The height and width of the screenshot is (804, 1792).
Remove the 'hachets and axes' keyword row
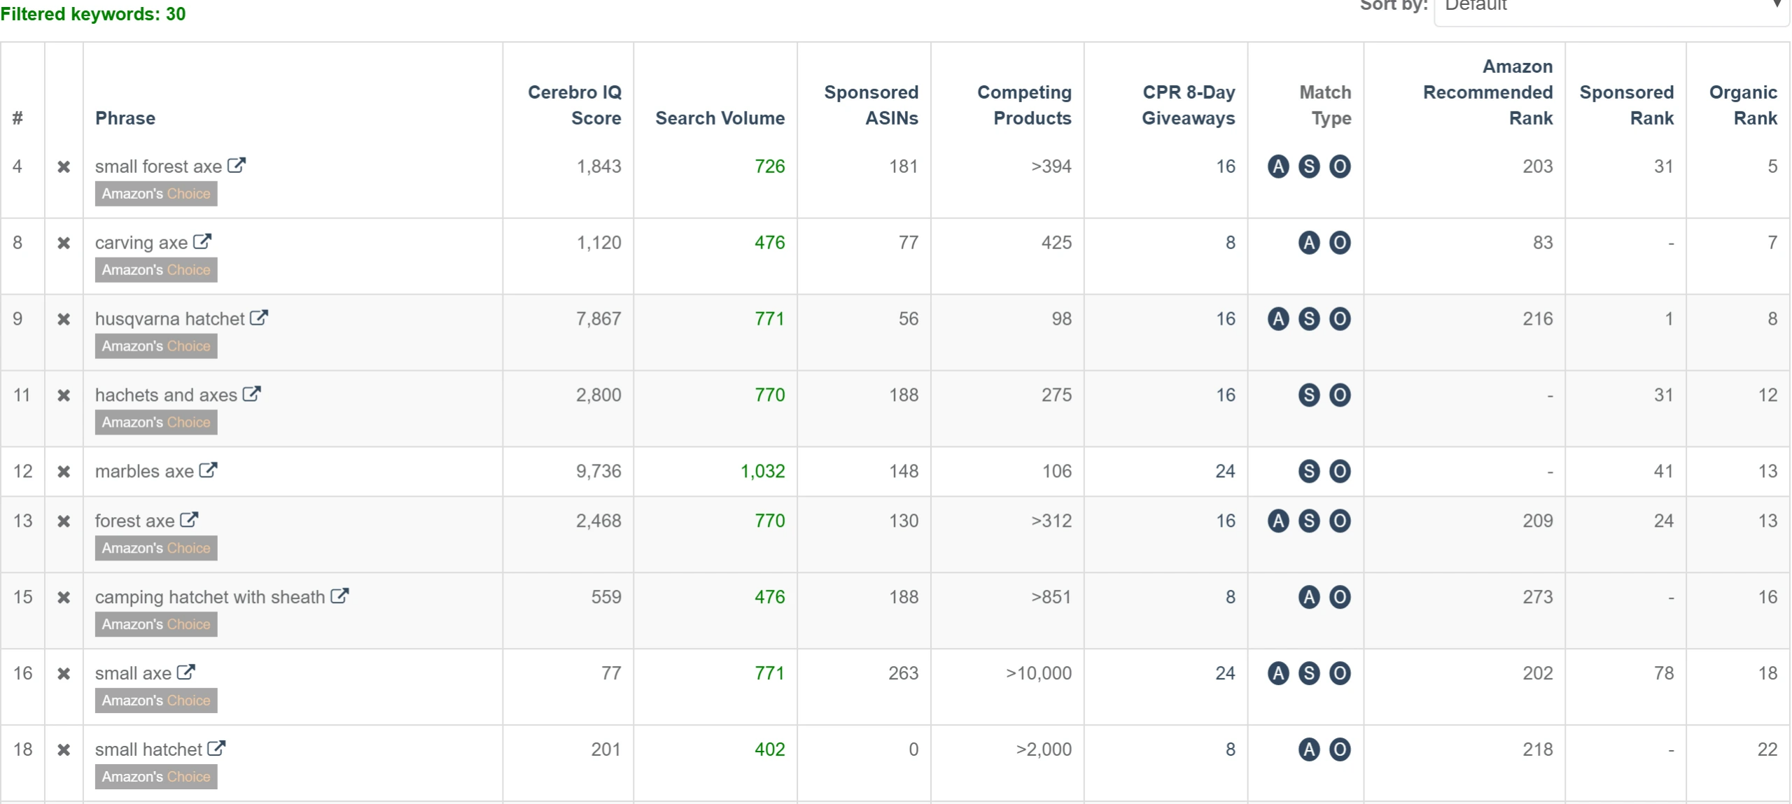click(64, 395)
